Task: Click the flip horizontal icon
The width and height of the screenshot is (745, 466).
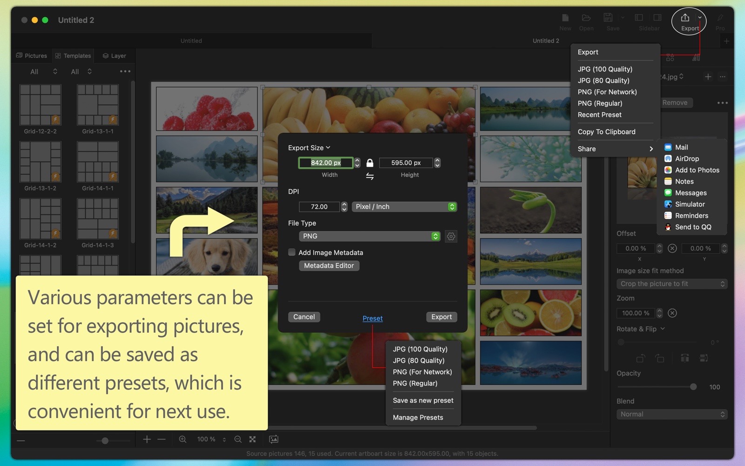Action: click(685, 358)
